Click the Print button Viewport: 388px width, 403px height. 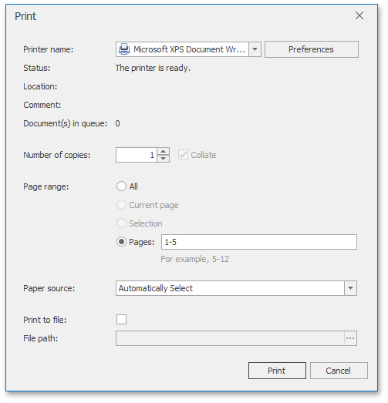(x=277, y=371)
